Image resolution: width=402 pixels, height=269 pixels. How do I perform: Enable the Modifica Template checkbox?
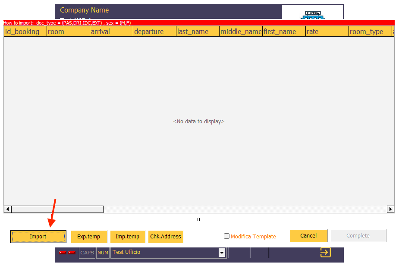click(227, 236)
